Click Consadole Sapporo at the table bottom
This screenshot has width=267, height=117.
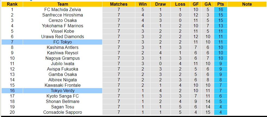pos(63,112)
